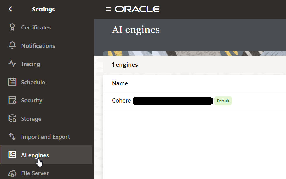This screenshot has height=179, width=286.
Task: Open the Certificates settings page
Action: 36,27
